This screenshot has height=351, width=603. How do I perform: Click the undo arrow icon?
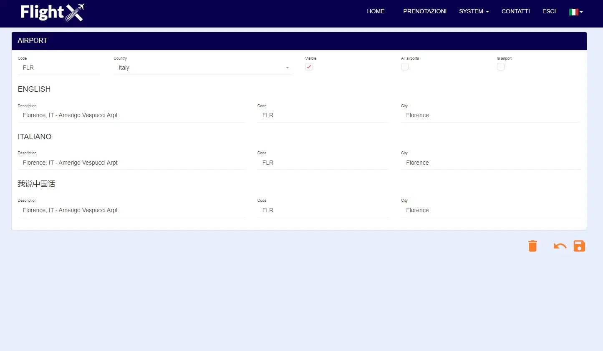point(559,246)
